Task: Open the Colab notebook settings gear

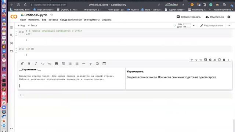Action: [x=229, y=17]
